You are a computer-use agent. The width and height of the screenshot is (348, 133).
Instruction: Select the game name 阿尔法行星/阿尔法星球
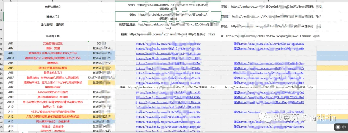point(53,68)
